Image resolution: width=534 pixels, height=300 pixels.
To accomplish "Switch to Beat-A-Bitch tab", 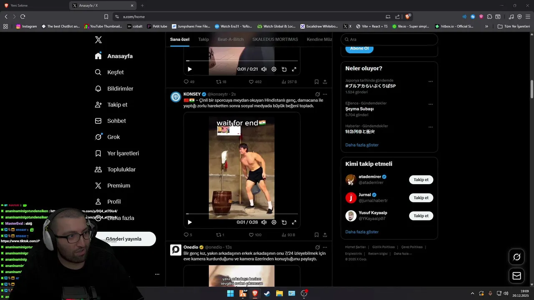I will tap(230, 39).
